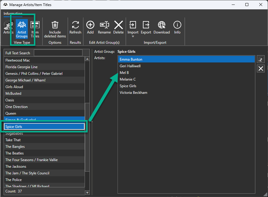Screen dimensions: 268x197
Task: Select Take That group
Action: (44, 140)
